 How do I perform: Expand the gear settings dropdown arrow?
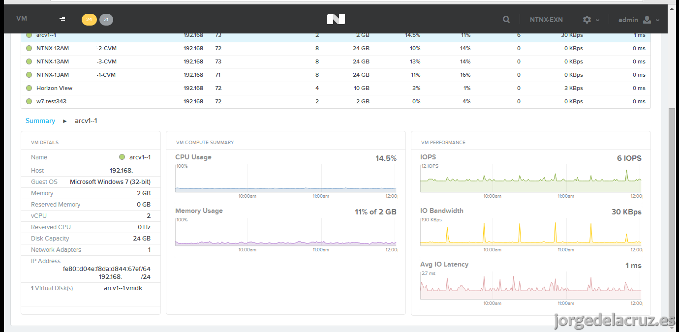[598, 20]
